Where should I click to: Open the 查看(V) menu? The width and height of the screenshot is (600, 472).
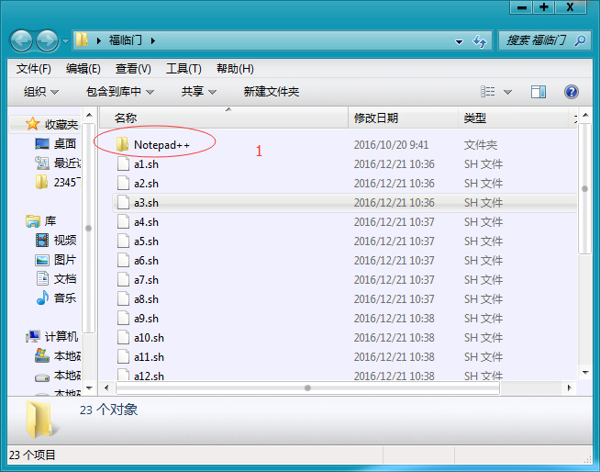click(x=133, y=69)
